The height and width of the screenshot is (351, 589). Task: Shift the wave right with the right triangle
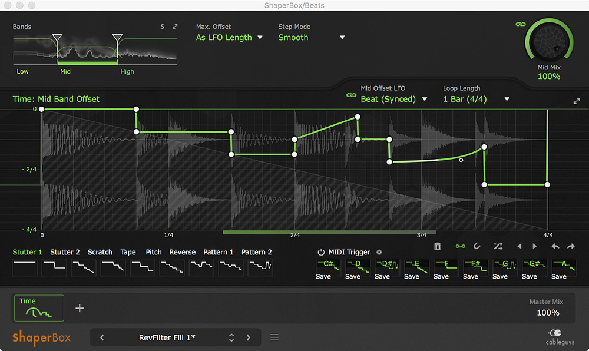click(535, 246)
